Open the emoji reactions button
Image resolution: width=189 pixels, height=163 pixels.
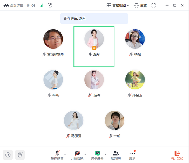coord(8,155)
